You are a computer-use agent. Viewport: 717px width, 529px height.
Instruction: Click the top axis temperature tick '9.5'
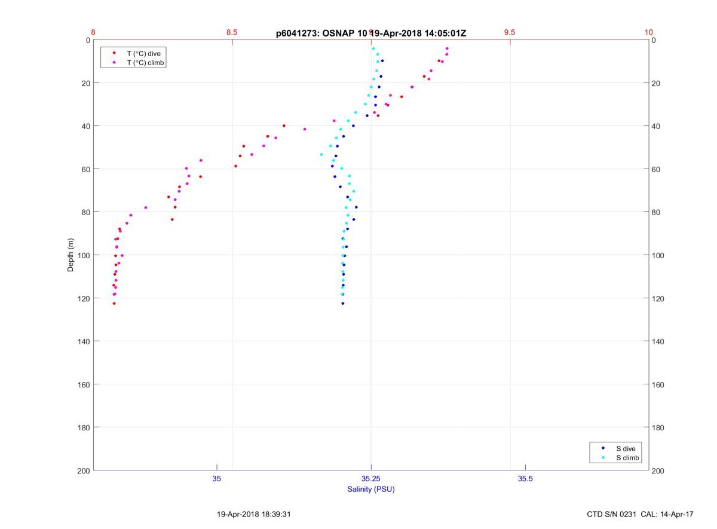click(510, 32)
